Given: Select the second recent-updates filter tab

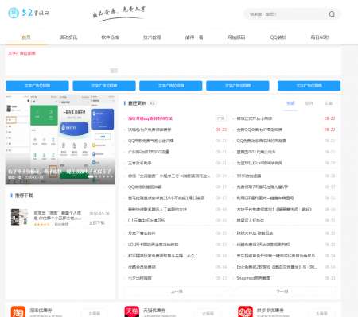Looking at the screenshot, I should pyautogui.click(x=309, y=103).
